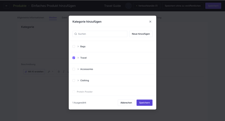Screen dimensions: 225x121
Task: Click Abbrechen to cancel
Action: (126, 103)
